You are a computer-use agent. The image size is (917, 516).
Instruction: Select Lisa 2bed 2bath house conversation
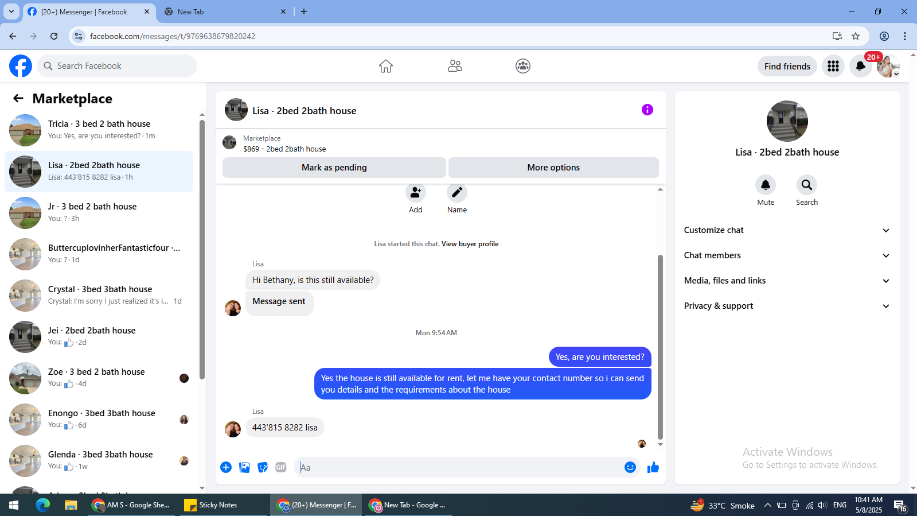(99, 172)
